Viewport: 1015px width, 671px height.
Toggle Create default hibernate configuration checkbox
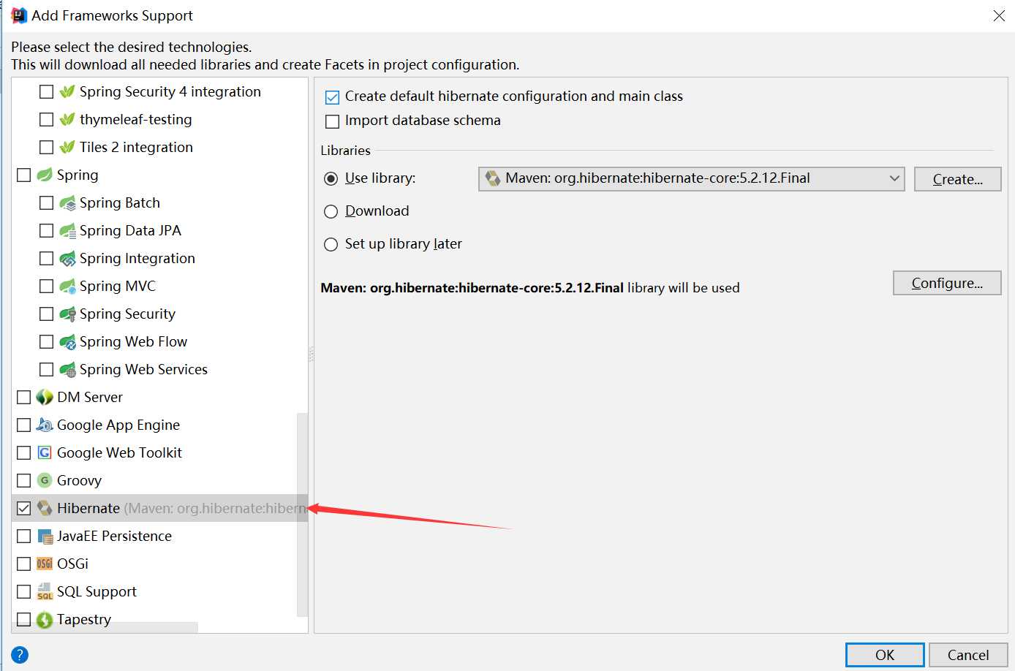(332, 97)
